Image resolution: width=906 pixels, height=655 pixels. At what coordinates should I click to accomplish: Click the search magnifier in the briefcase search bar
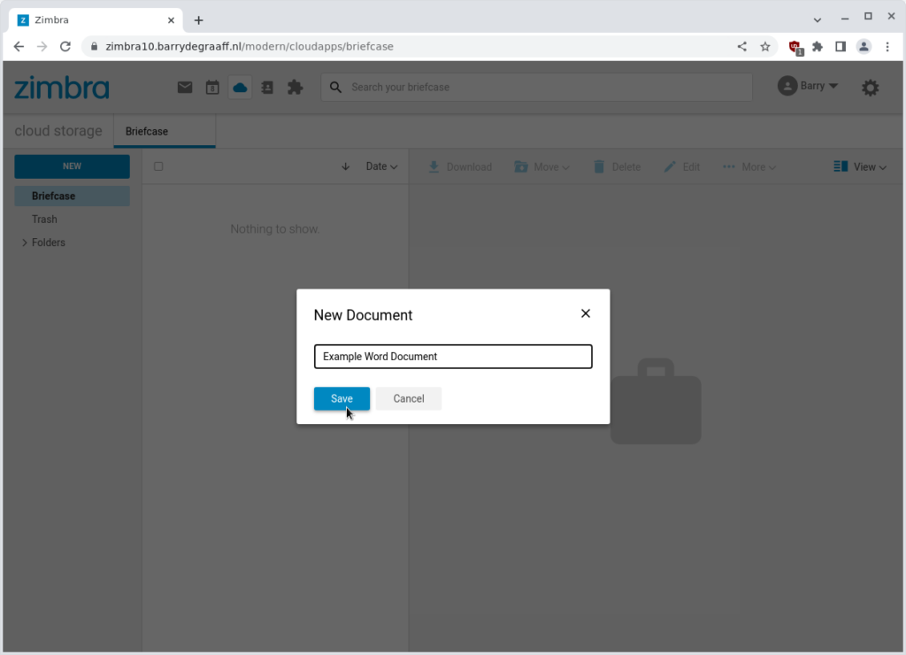point(334,87)
